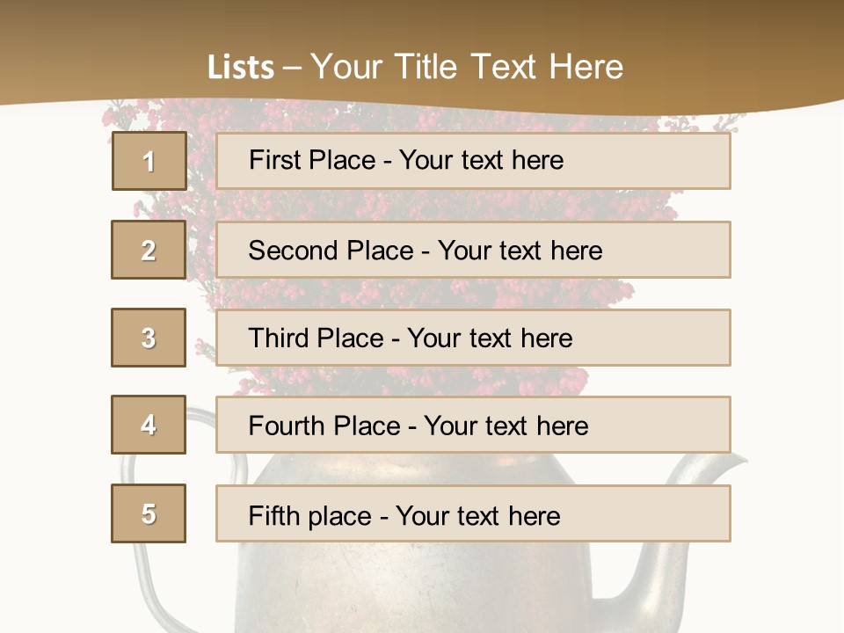Click the word 'Second' in list

293,251
